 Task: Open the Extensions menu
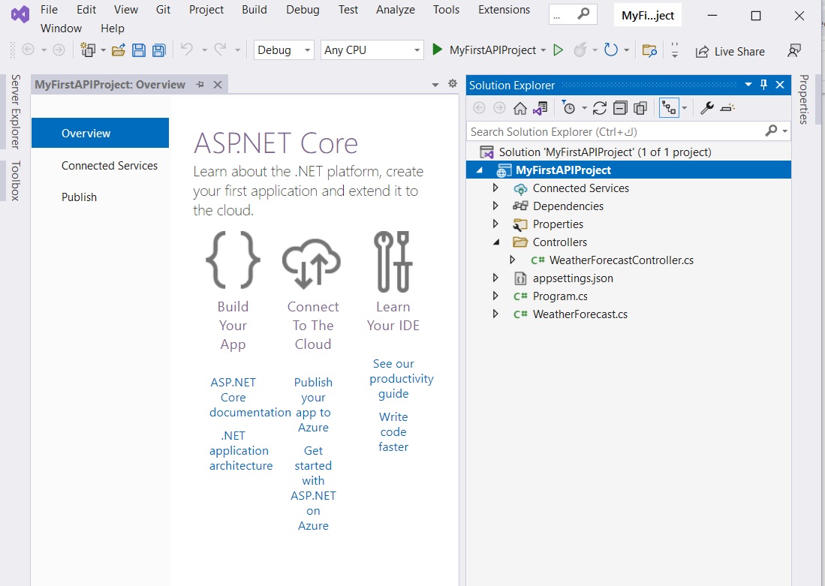(504, 10)
